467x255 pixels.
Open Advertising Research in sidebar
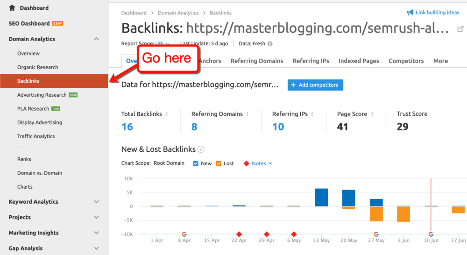42,95
